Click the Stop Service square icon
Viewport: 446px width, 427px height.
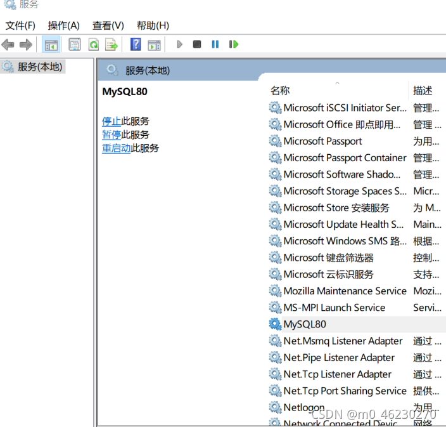pyautogui.click(x=197, y=44)
